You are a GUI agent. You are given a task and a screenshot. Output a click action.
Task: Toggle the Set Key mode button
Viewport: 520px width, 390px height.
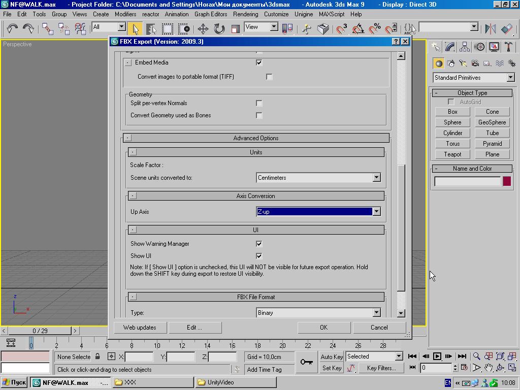[332, 368]
